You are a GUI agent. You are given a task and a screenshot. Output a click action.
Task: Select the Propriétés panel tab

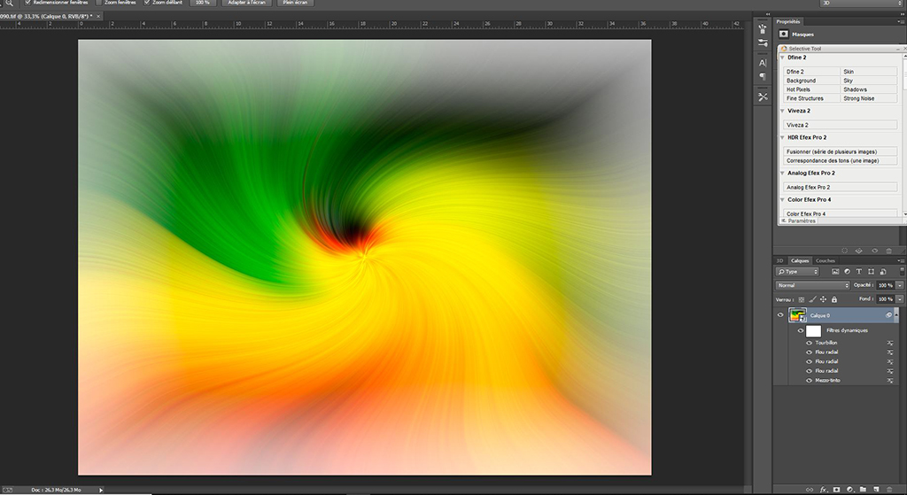[788, 21]
